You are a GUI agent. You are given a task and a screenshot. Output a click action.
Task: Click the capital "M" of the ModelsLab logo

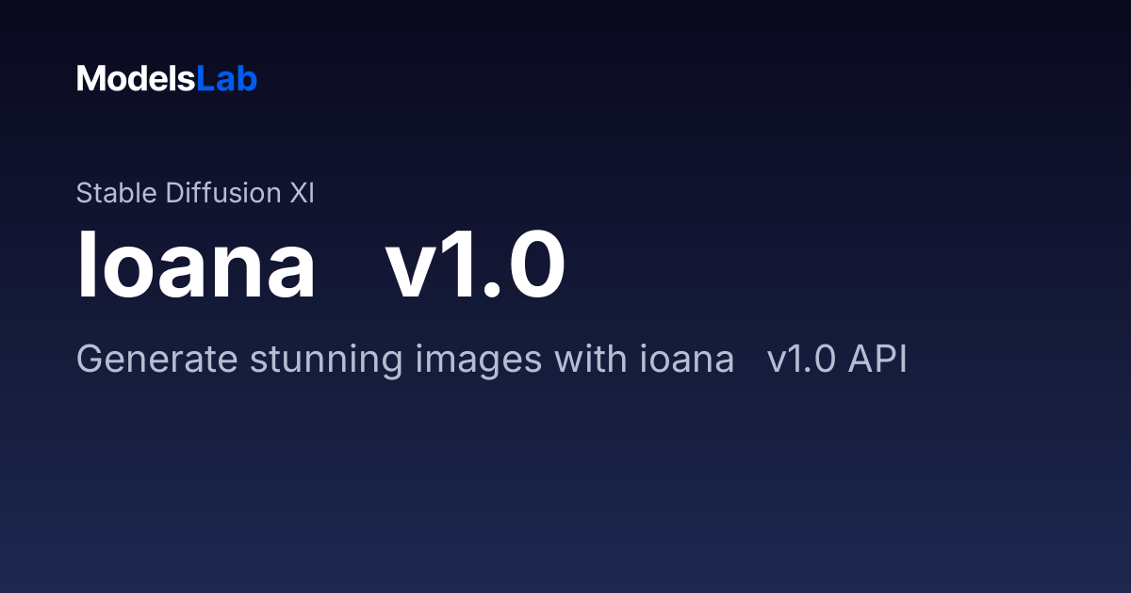90,79
